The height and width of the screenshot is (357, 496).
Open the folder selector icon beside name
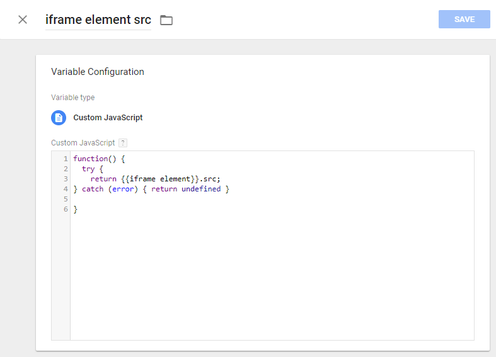click(x=166, y=20)
